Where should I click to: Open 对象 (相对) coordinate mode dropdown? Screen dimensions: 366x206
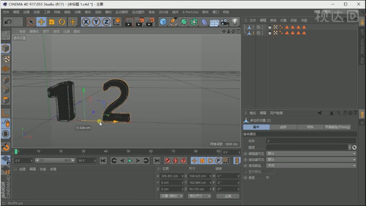tap(171, 196)
